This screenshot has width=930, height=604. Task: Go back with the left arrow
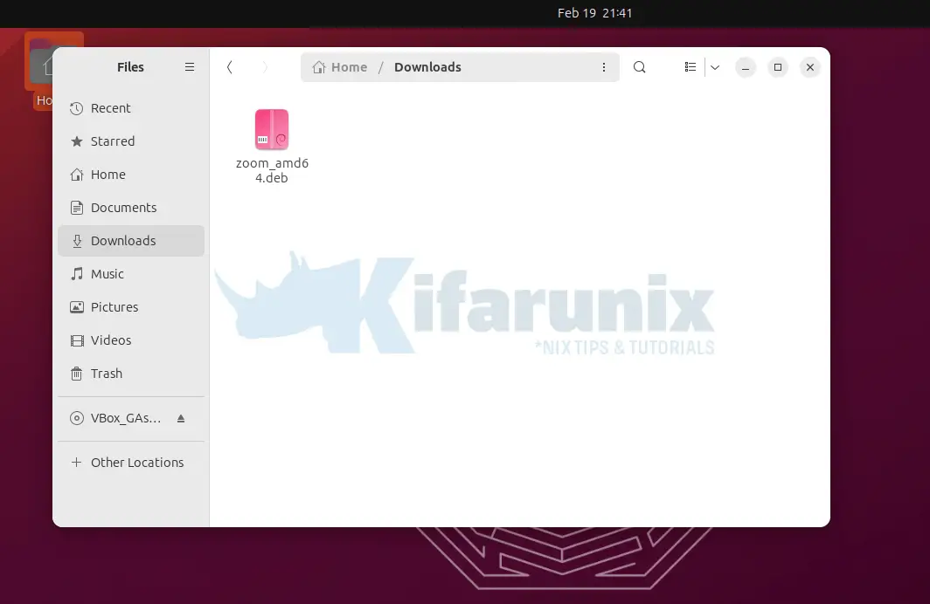click(x=229, y=67)
